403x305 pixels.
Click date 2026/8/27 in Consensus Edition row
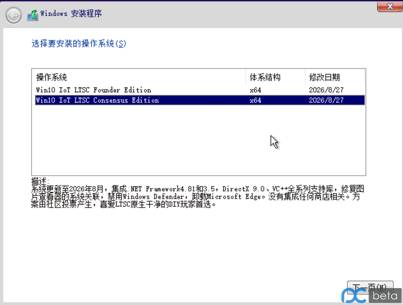[x=326, y=100]
